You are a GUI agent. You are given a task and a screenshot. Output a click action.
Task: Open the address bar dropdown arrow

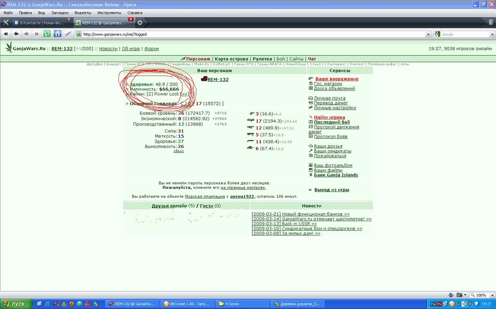point(428,34)
